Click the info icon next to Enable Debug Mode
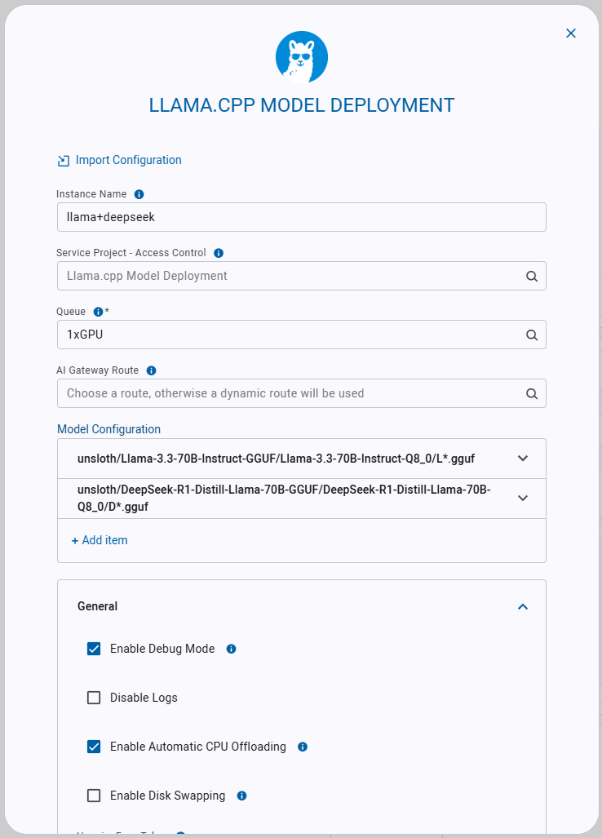 coord(231,649)
